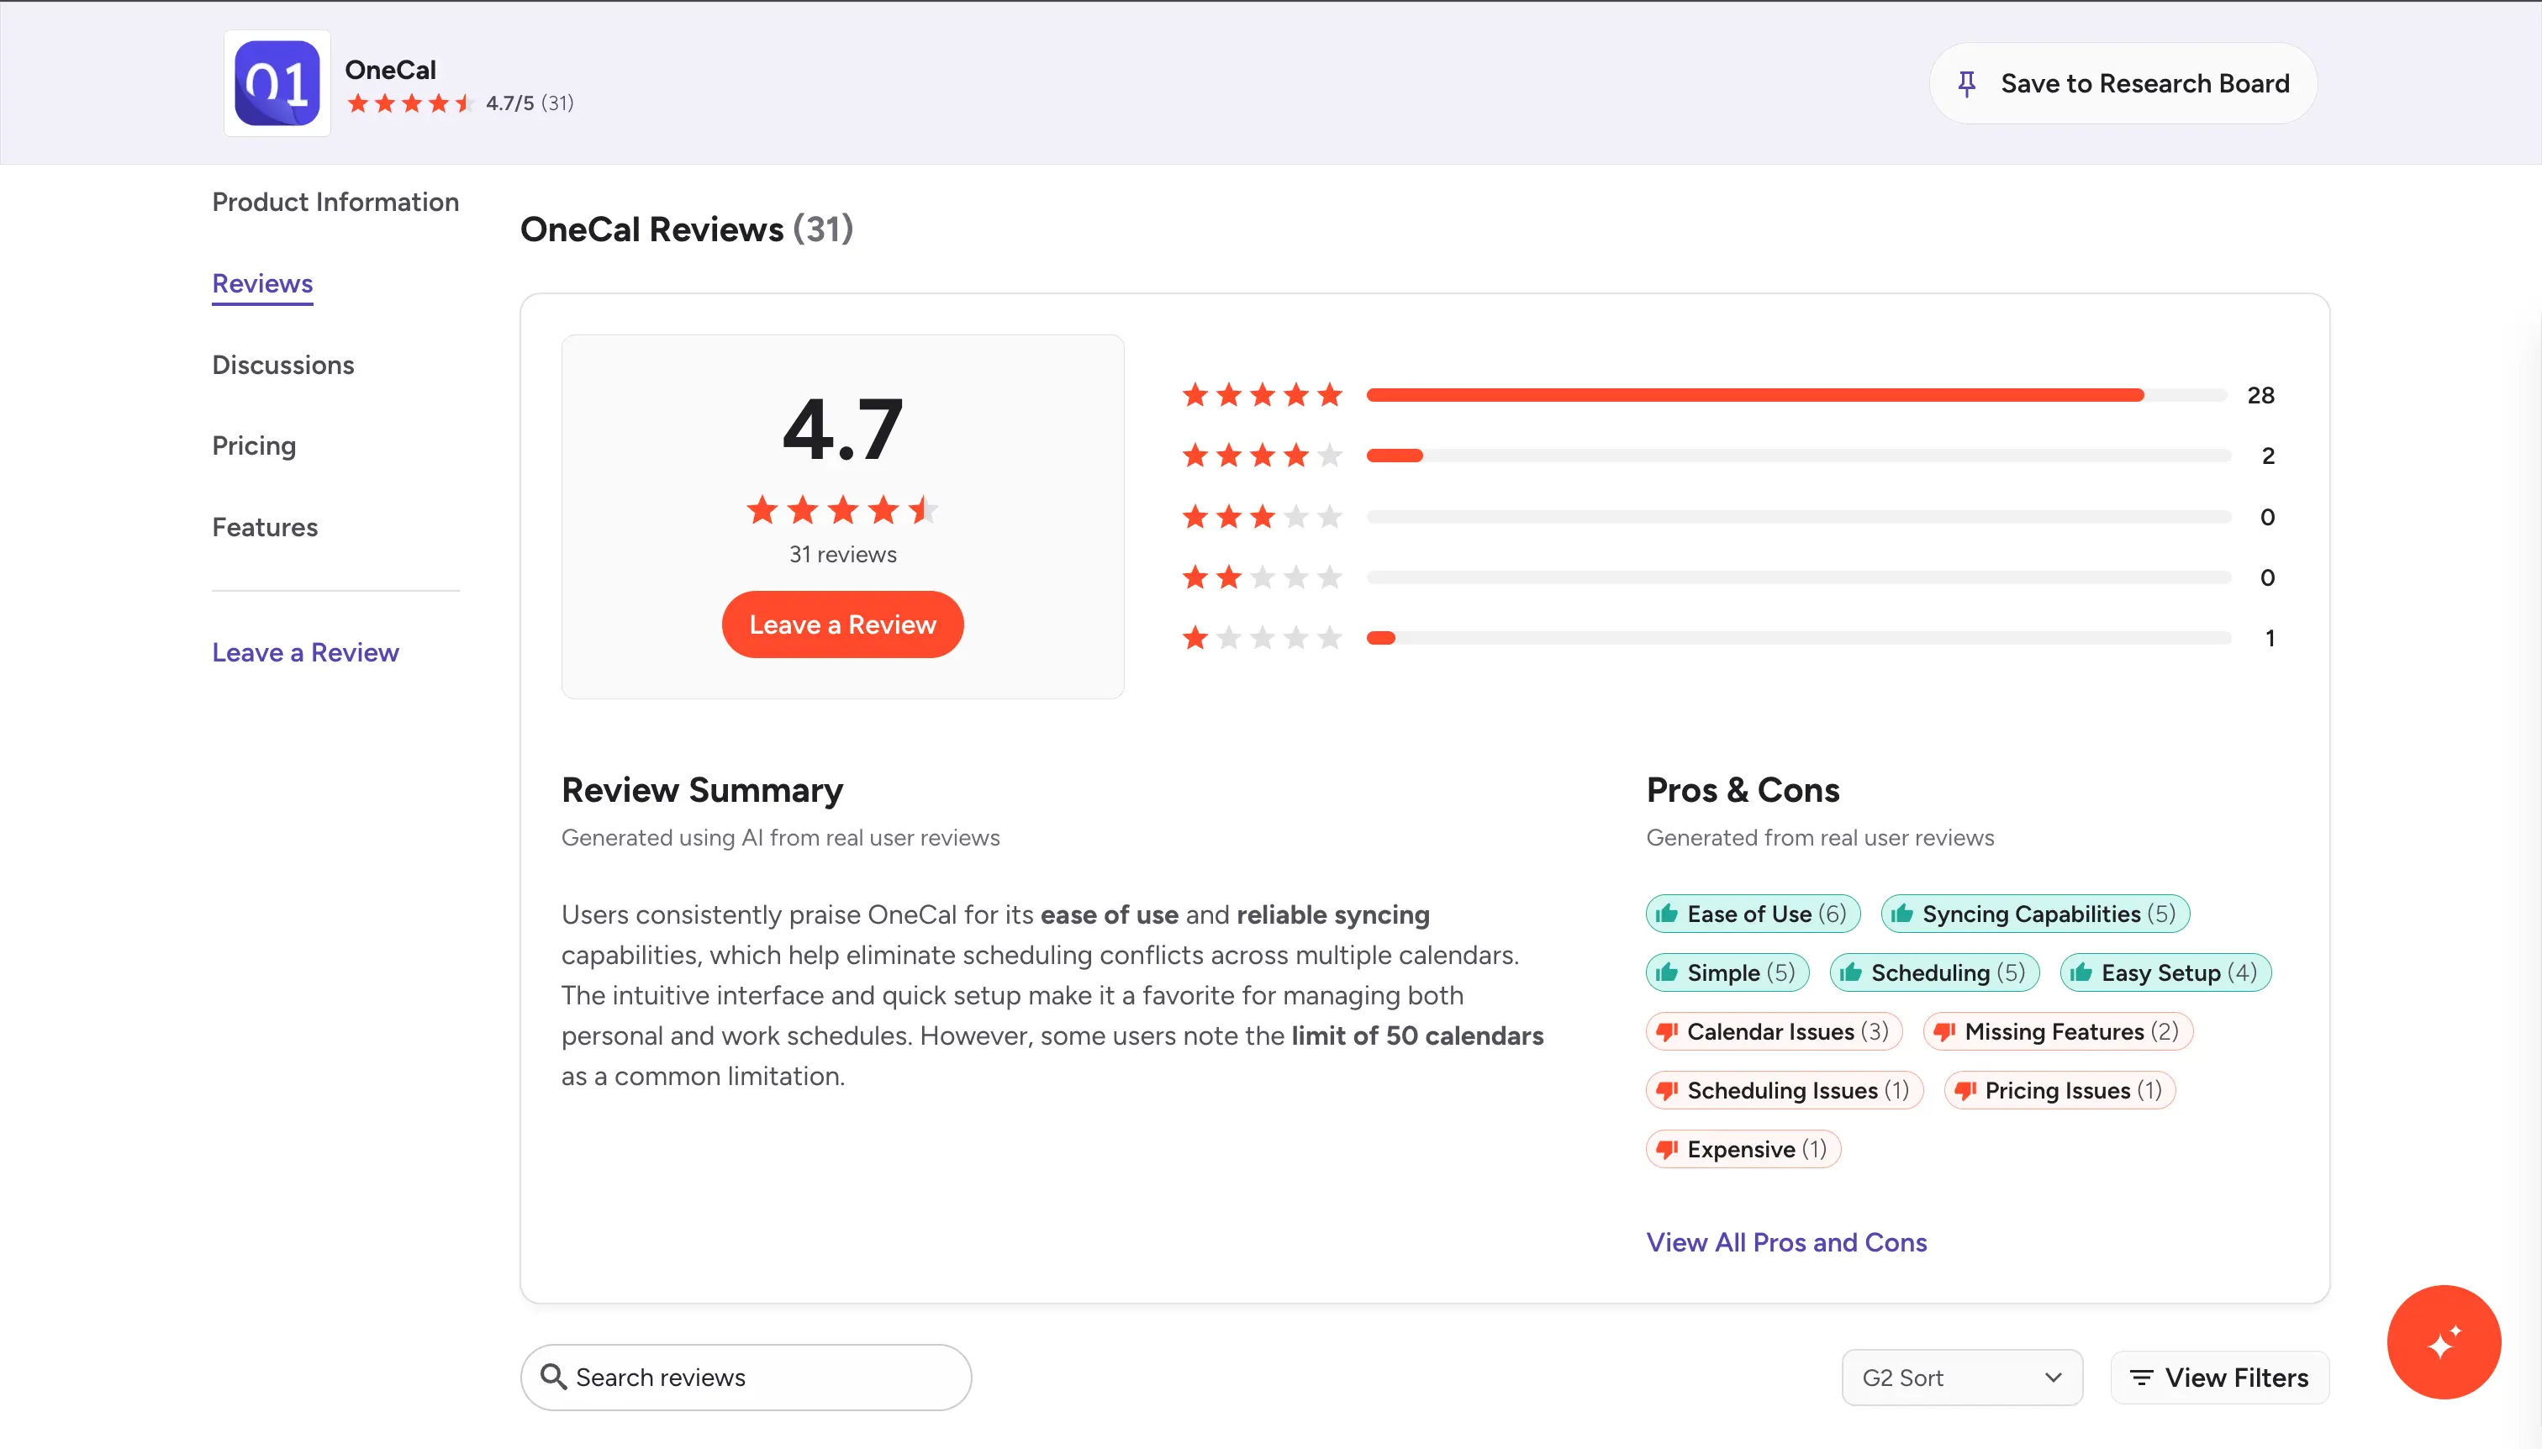Select the Simple (5) pro tag
This screenshot has width=2542, height=1449.
click(x=1727, y=973)
